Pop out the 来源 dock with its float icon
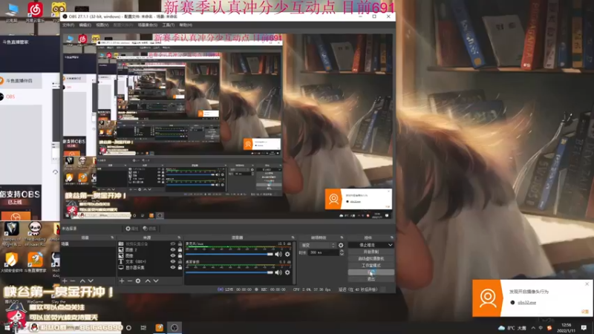The height and width of the screenshot is (334, 594). [179, 238]
